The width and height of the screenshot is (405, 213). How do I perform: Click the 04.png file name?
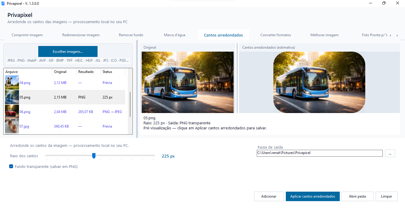point(25,83)
